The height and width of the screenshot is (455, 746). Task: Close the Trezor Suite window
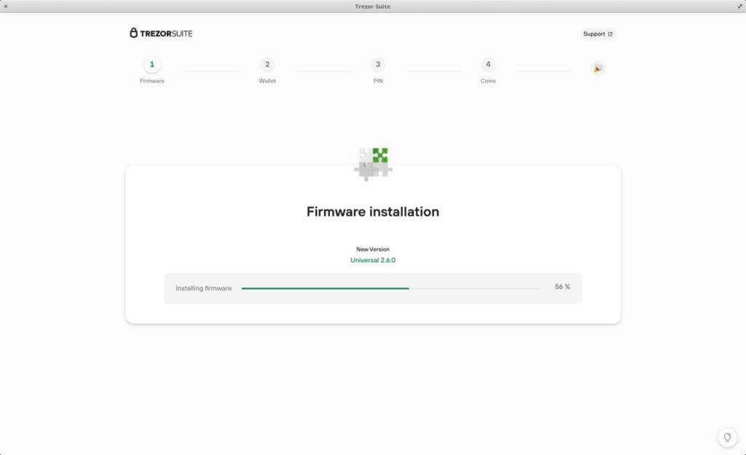[x=6, y=6]
